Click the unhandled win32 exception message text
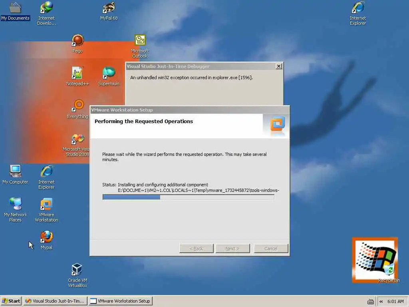 click(x=191, y=78)
